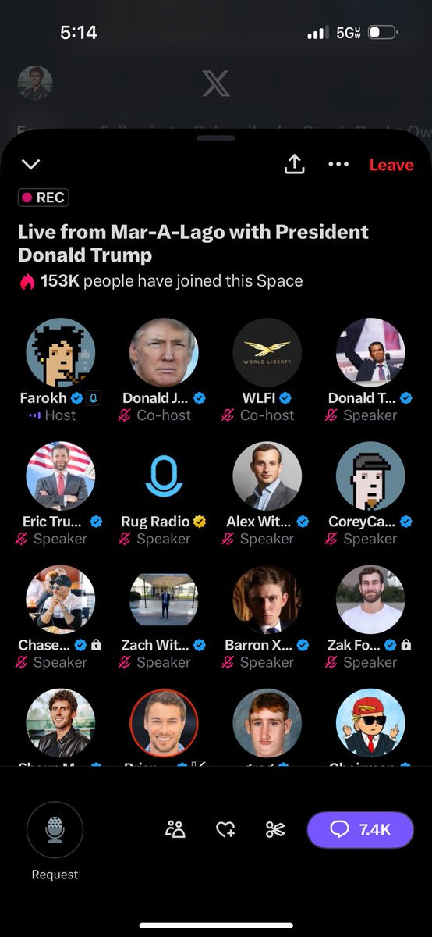This screenshot has height=937, width=432.
Task: Tap the sheet drag handle bar
Action: (216, 137)
